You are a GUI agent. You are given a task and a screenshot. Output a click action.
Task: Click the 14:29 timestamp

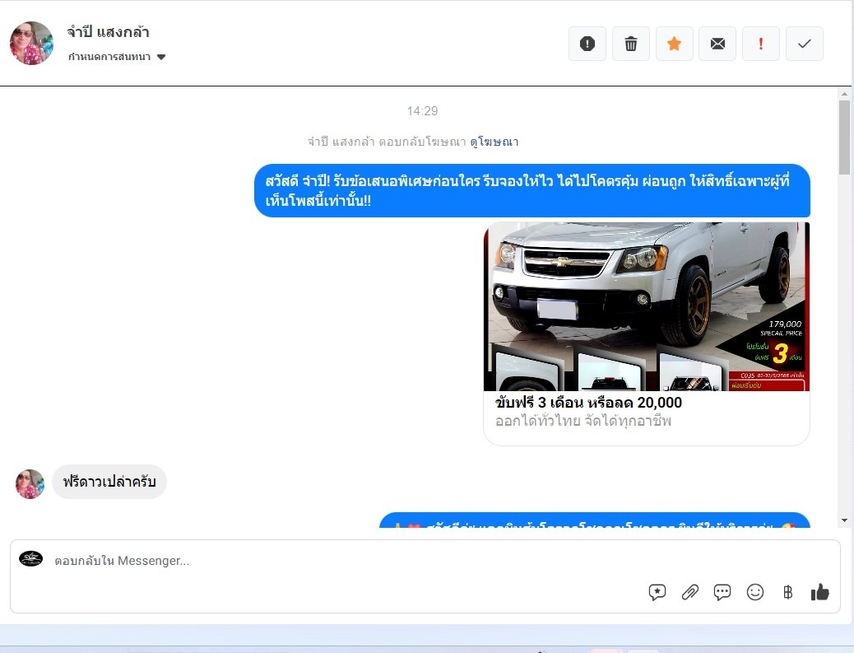422,111
